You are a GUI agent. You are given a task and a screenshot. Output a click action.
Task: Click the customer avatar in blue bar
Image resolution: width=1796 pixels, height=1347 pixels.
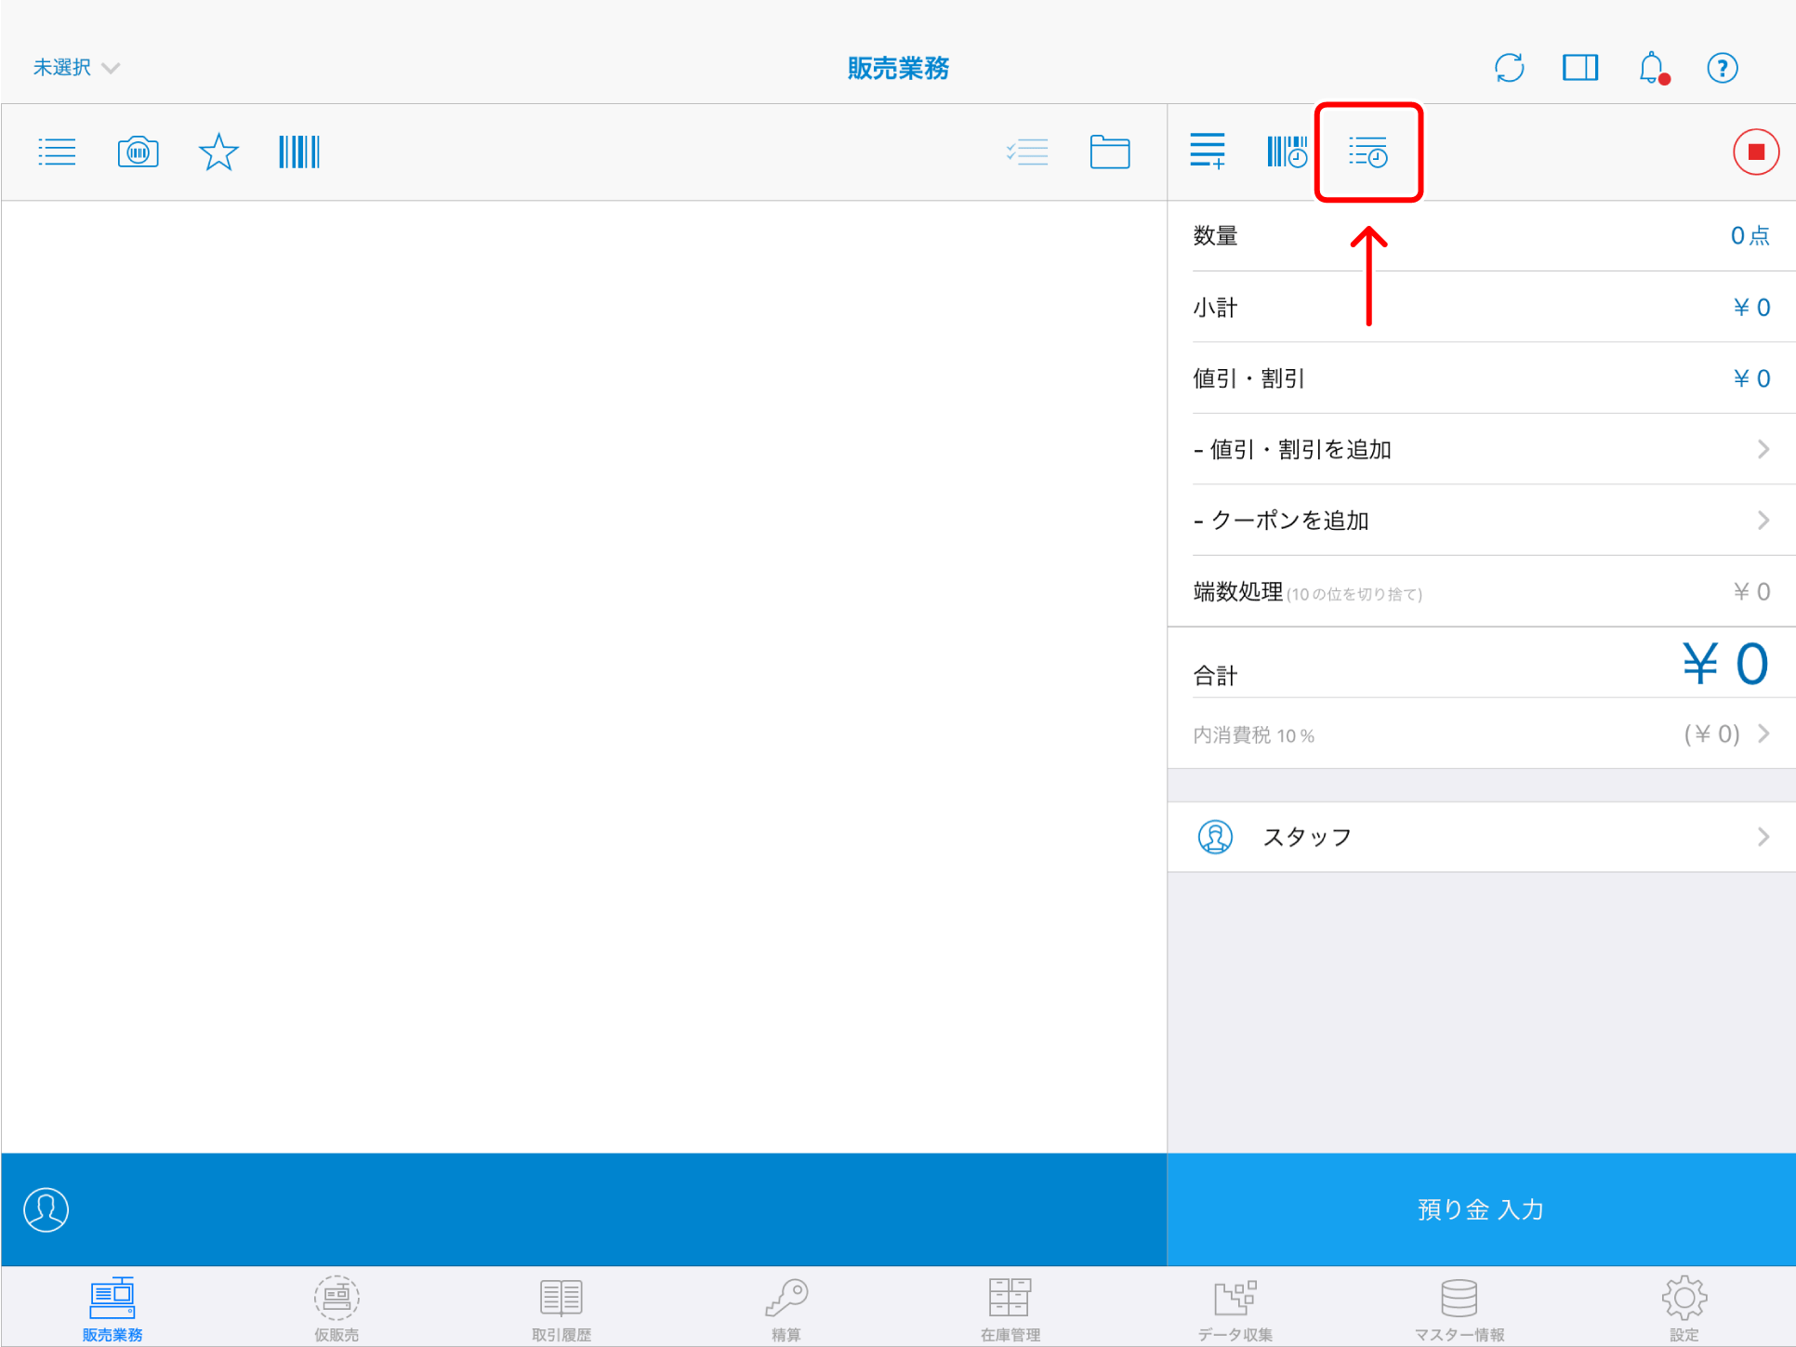tap(46, 1209)
